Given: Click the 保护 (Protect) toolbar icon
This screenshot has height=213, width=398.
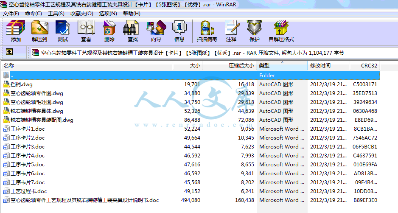Looking at the screenshot, I should (x=254, y=31).
